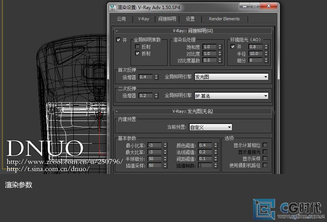Adjust 法线阈值 spinner arrows
The height and width of the screenshot is (222, 327).
point(215,152)
